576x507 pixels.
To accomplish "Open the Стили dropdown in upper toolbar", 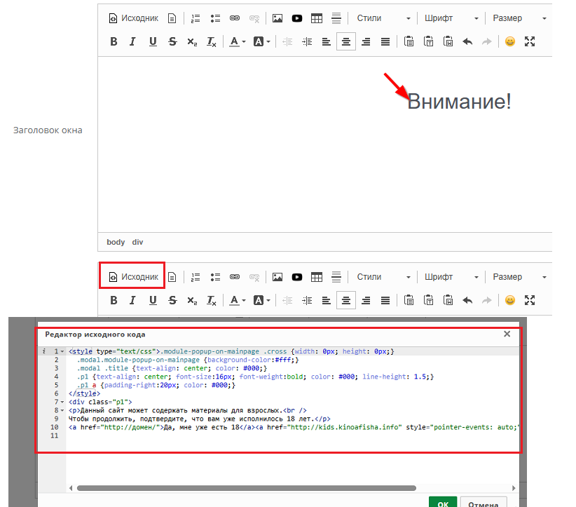I will tap(383, 18).
